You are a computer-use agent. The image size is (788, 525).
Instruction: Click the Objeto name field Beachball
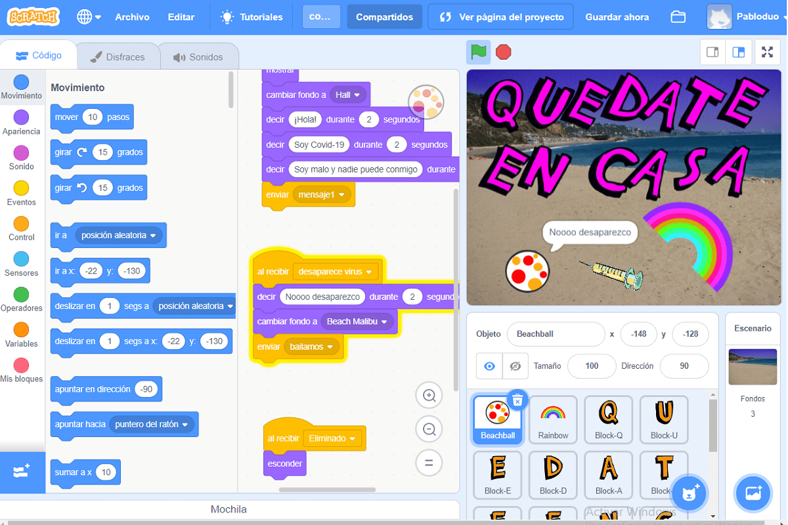[x=556, y=334]
